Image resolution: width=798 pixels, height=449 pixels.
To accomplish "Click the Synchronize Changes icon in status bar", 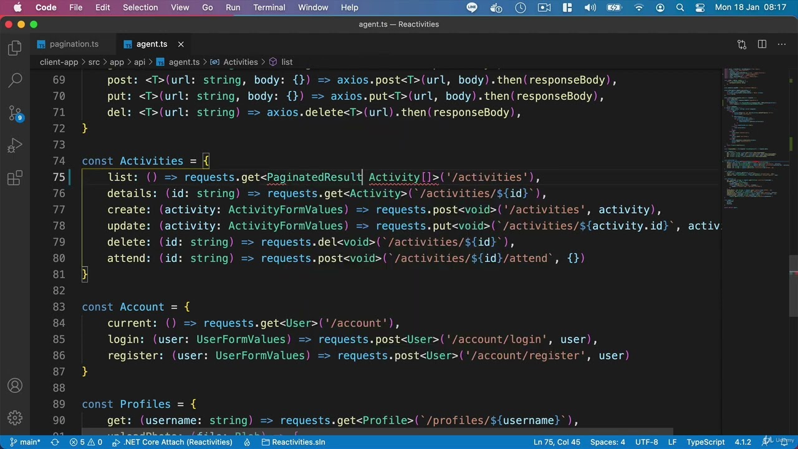I will (x=55, y=442).
